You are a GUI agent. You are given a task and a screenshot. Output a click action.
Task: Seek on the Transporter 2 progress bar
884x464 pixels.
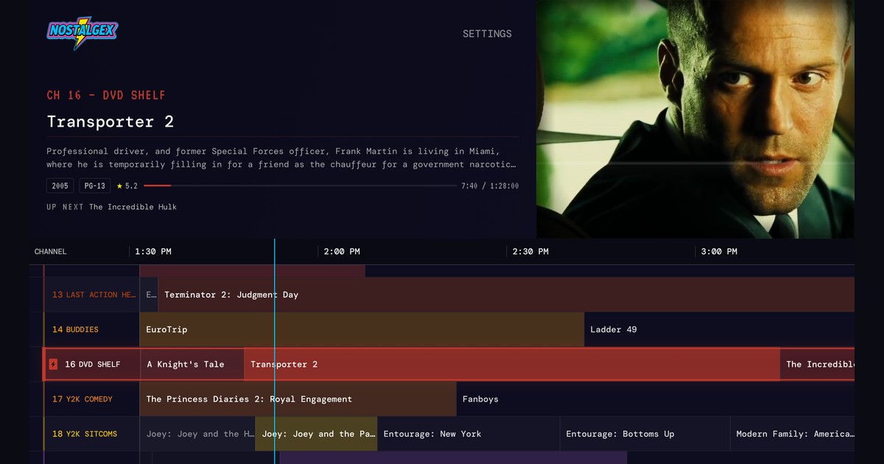300,186
